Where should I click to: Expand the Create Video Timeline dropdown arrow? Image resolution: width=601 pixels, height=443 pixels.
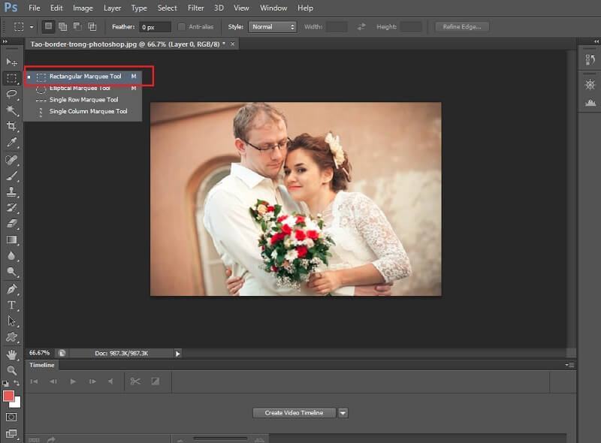(x=343, y=412)
